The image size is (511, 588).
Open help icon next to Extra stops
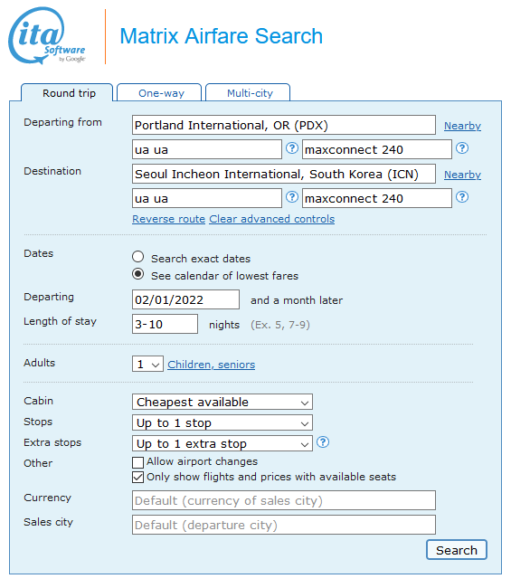coord(322,442)
